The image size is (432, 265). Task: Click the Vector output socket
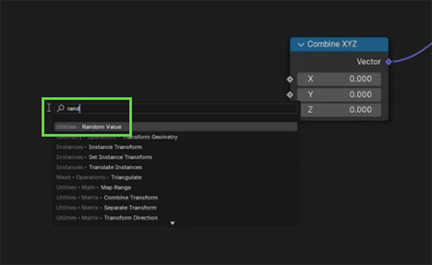point(388,62)
